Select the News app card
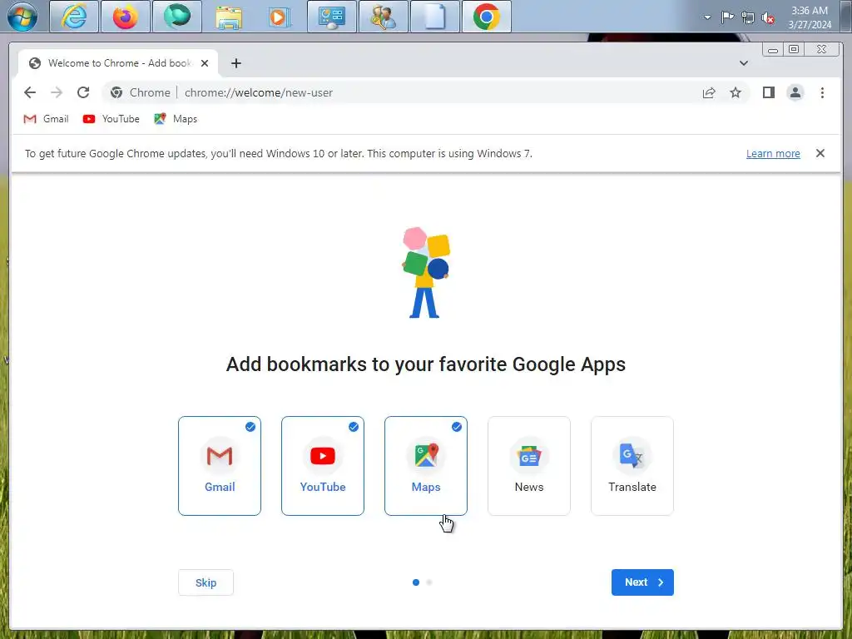This screenshot has width=852, height=639. (529, 466)
